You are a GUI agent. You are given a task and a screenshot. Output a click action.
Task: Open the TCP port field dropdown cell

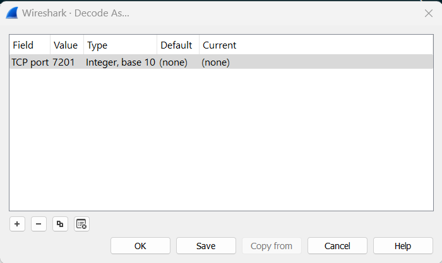pos(30,62)
